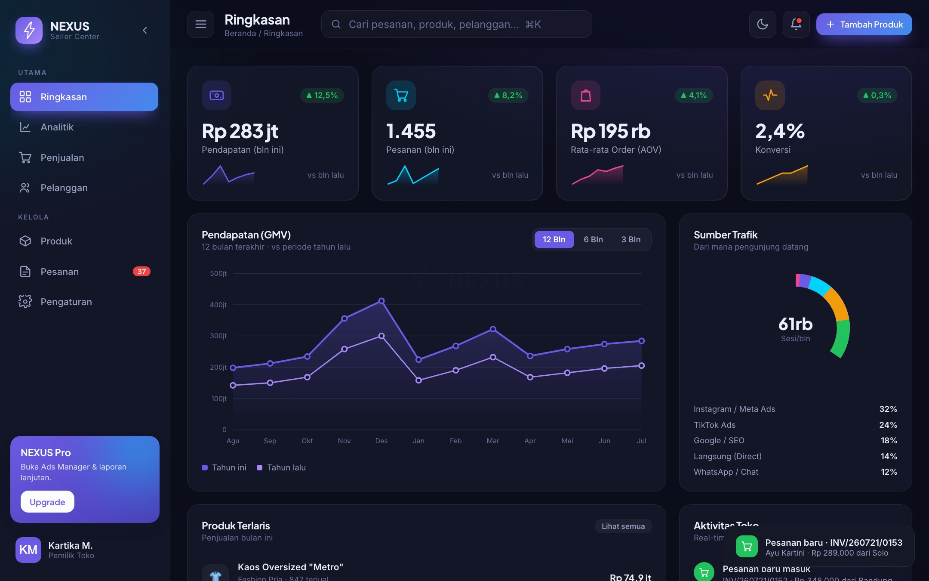This screenshot has height=581, width=929.
Task: Click the Des peak point on the Tahun ini line
Action: coord(381,301)
